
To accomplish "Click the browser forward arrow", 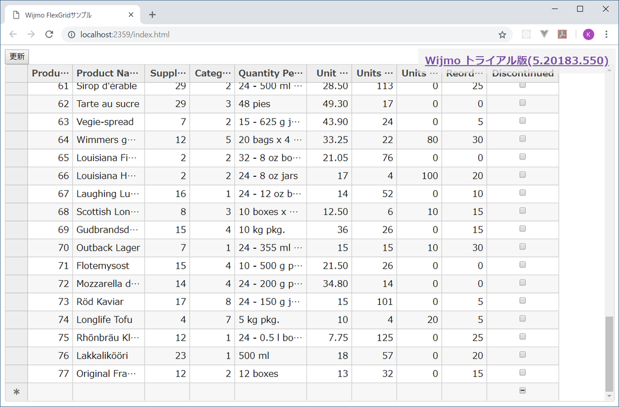I will [31, 34].
